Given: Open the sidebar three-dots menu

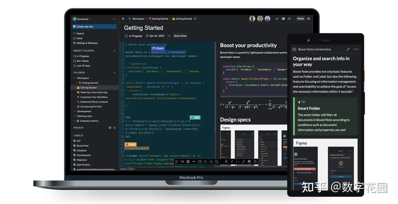Looking at the screenshot, I should [114, 19].
